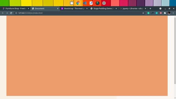Open the green Grammarly extension
This screenshot has width=176, height=99.
(x=148, y=13)
